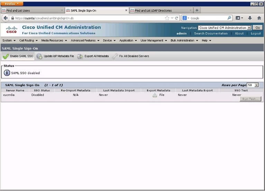Click the SSO Test column header
The image size is (265, 191).
click(241, 90)
